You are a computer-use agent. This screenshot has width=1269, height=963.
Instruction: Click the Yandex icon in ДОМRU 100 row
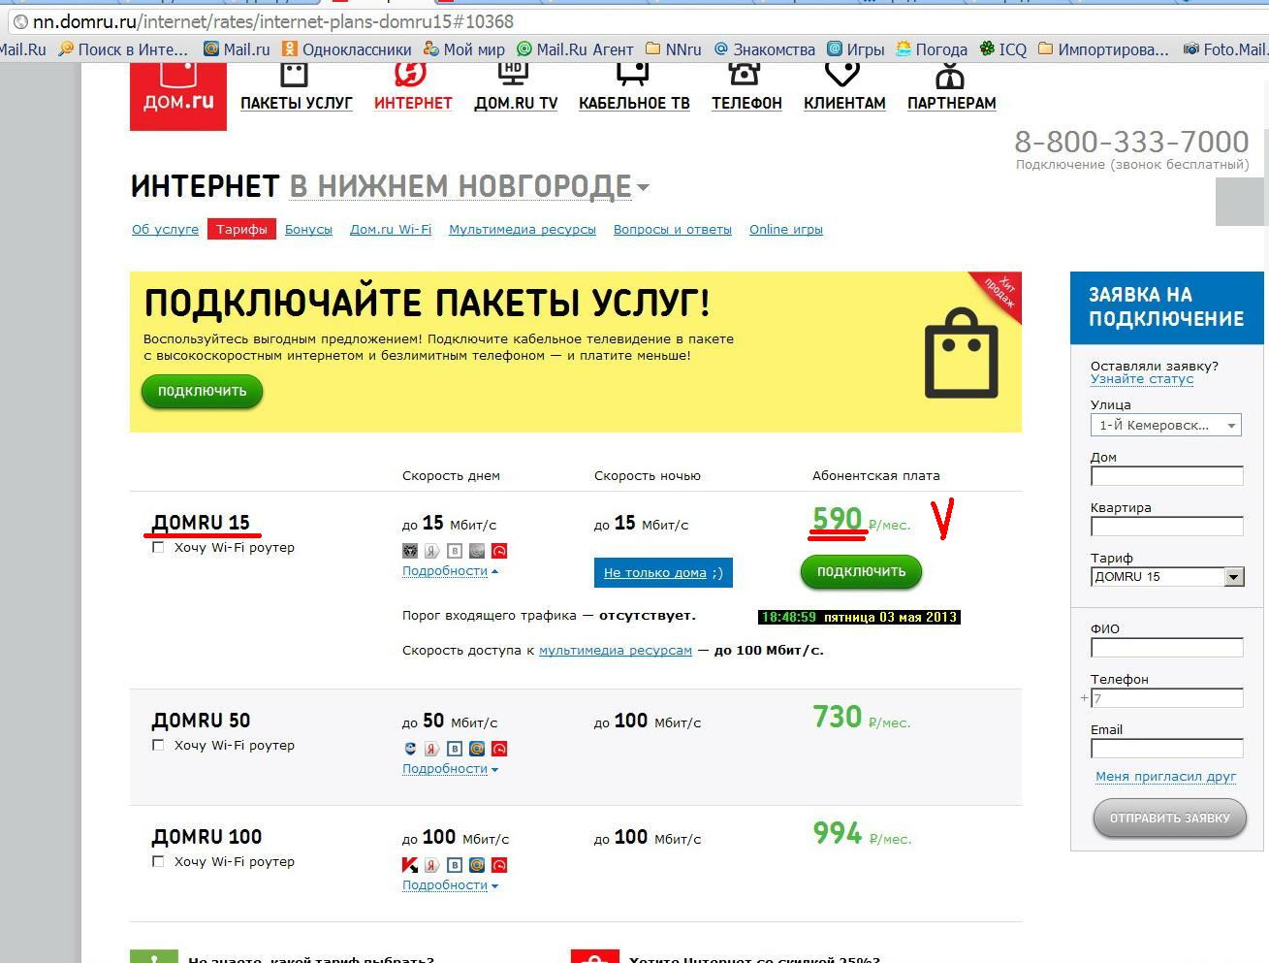point(432,865)
